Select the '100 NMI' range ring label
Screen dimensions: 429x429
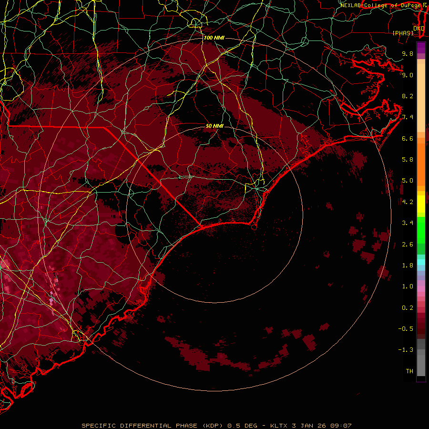(x=214, y=38)
